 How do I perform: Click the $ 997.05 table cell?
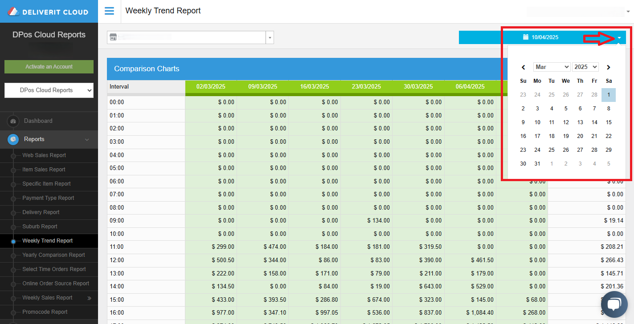tap(315, 313)
